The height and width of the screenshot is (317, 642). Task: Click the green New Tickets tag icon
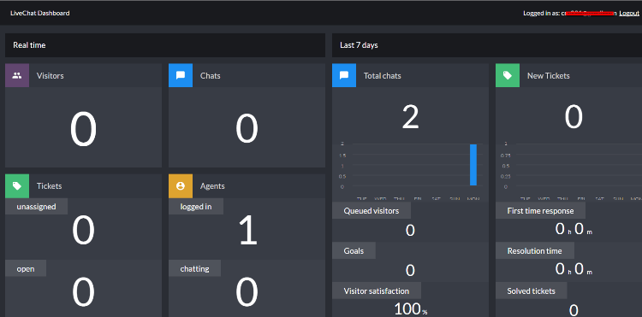tap(508, 75)
